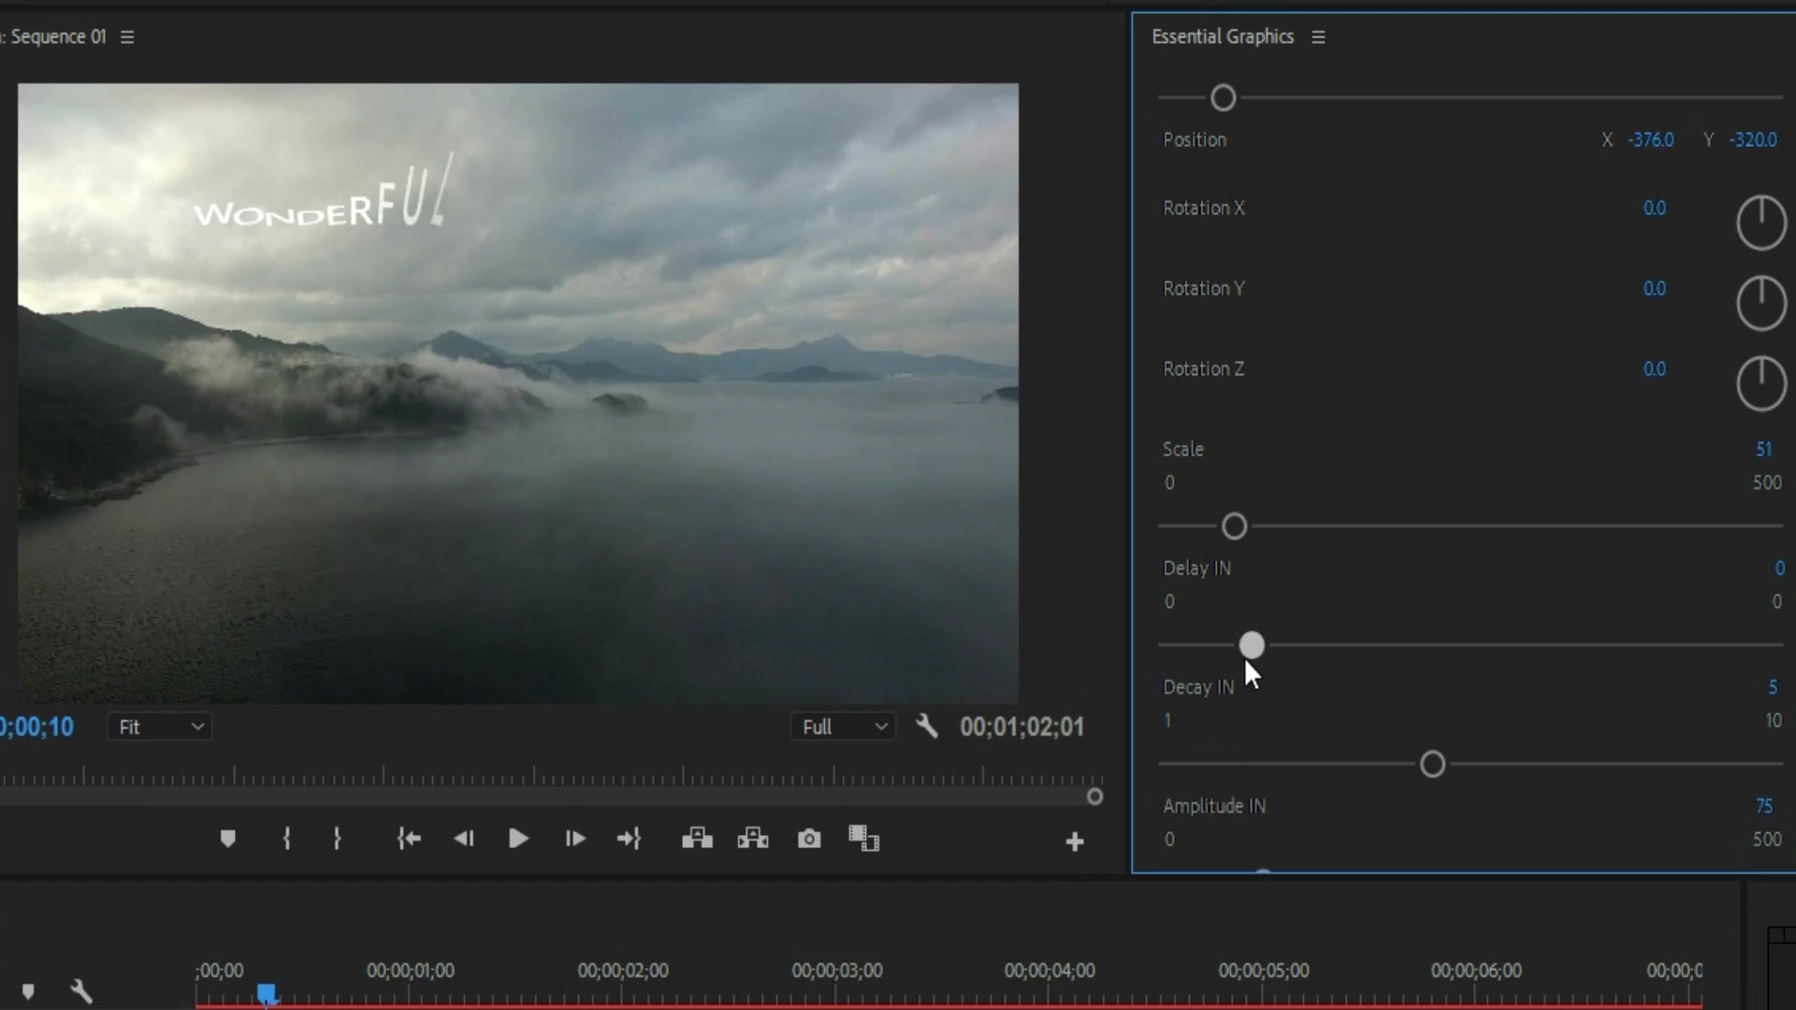
Task: Click the Wrench settings icon
Action: (x=925, y=727)
